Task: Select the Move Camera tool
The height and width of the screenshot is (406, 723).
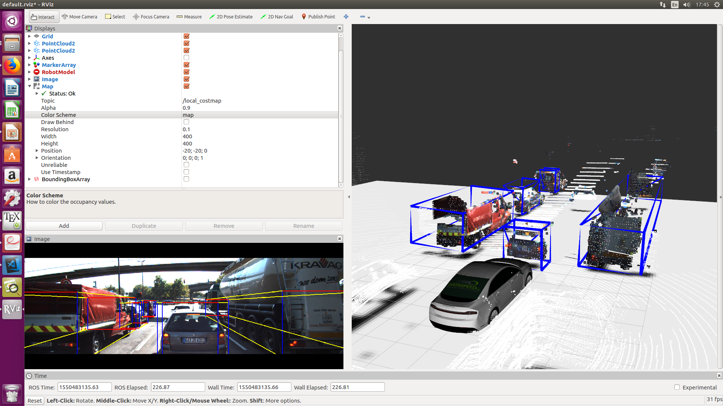Action: coord(79,17)
